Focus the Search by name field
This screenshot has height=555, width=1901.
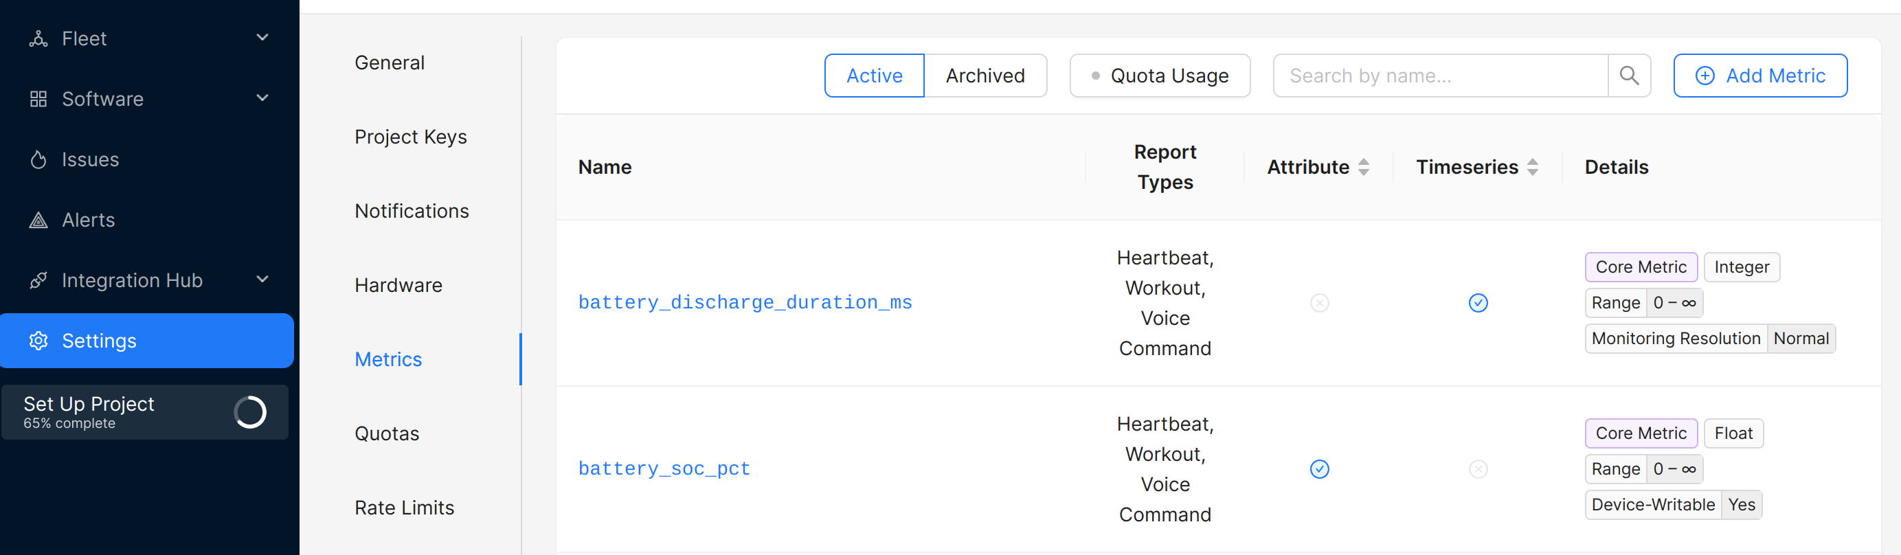pos(1439,76)
